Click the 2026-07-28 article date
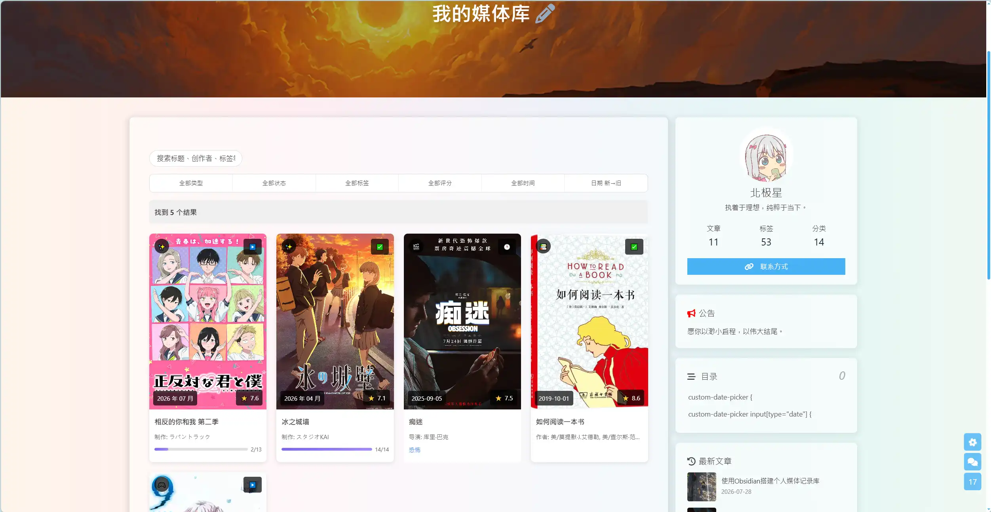This screenshot has height=512, width=991. [x=736, y=491]
